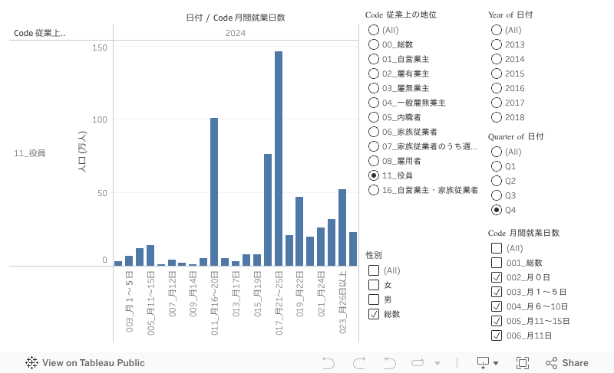This screenshot has width=614, height=373.
Task: Pick year 2017 filter
Action: (x=496, y=103)
